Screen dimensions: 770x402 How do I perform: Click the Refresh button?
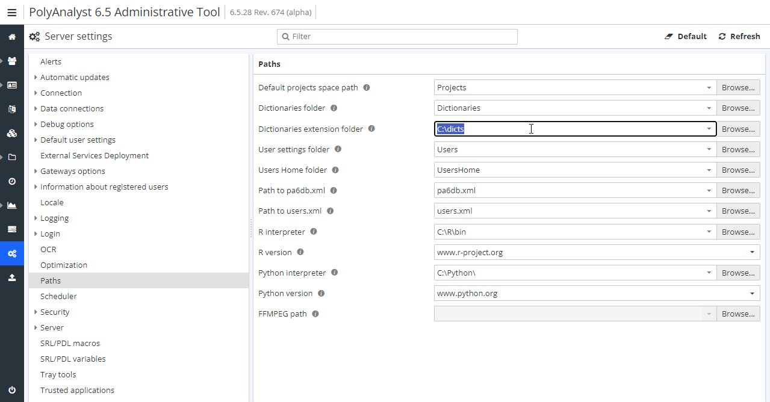pyautogui.click(x=739, y=37)
